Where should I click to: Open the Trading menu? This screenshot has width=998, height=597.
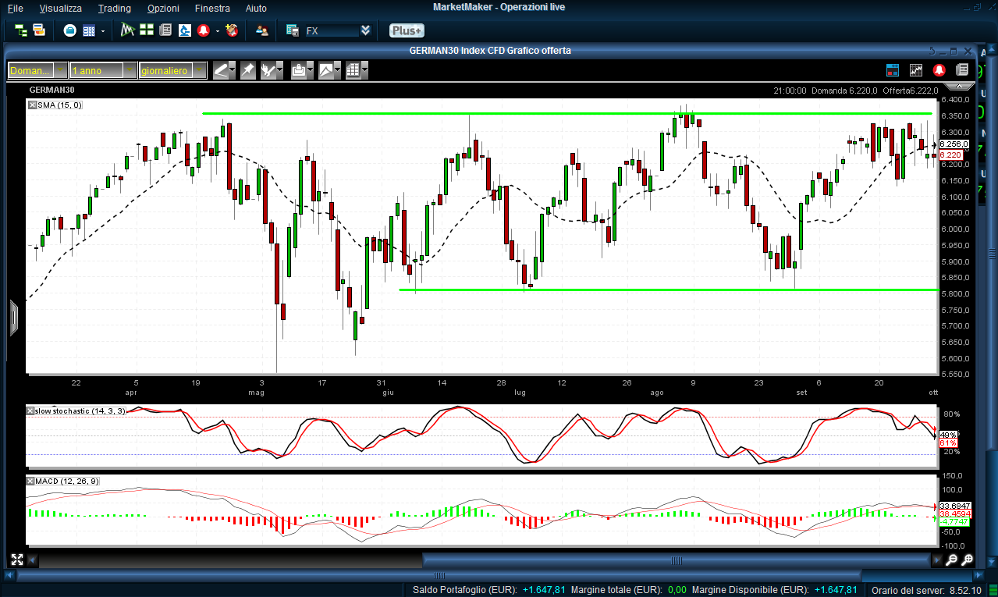coord(114,8)
